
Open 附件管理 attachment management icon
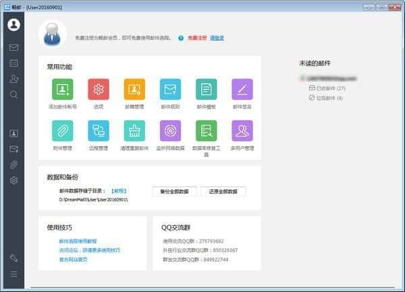(63, 130)
